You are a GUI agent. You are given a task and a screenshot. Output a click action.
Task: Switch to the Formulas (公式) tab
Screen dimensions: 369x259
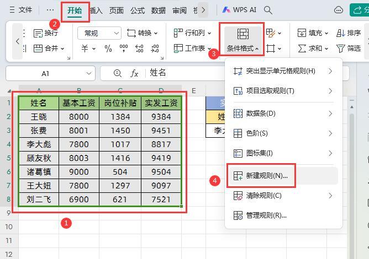tap(138, 10)
